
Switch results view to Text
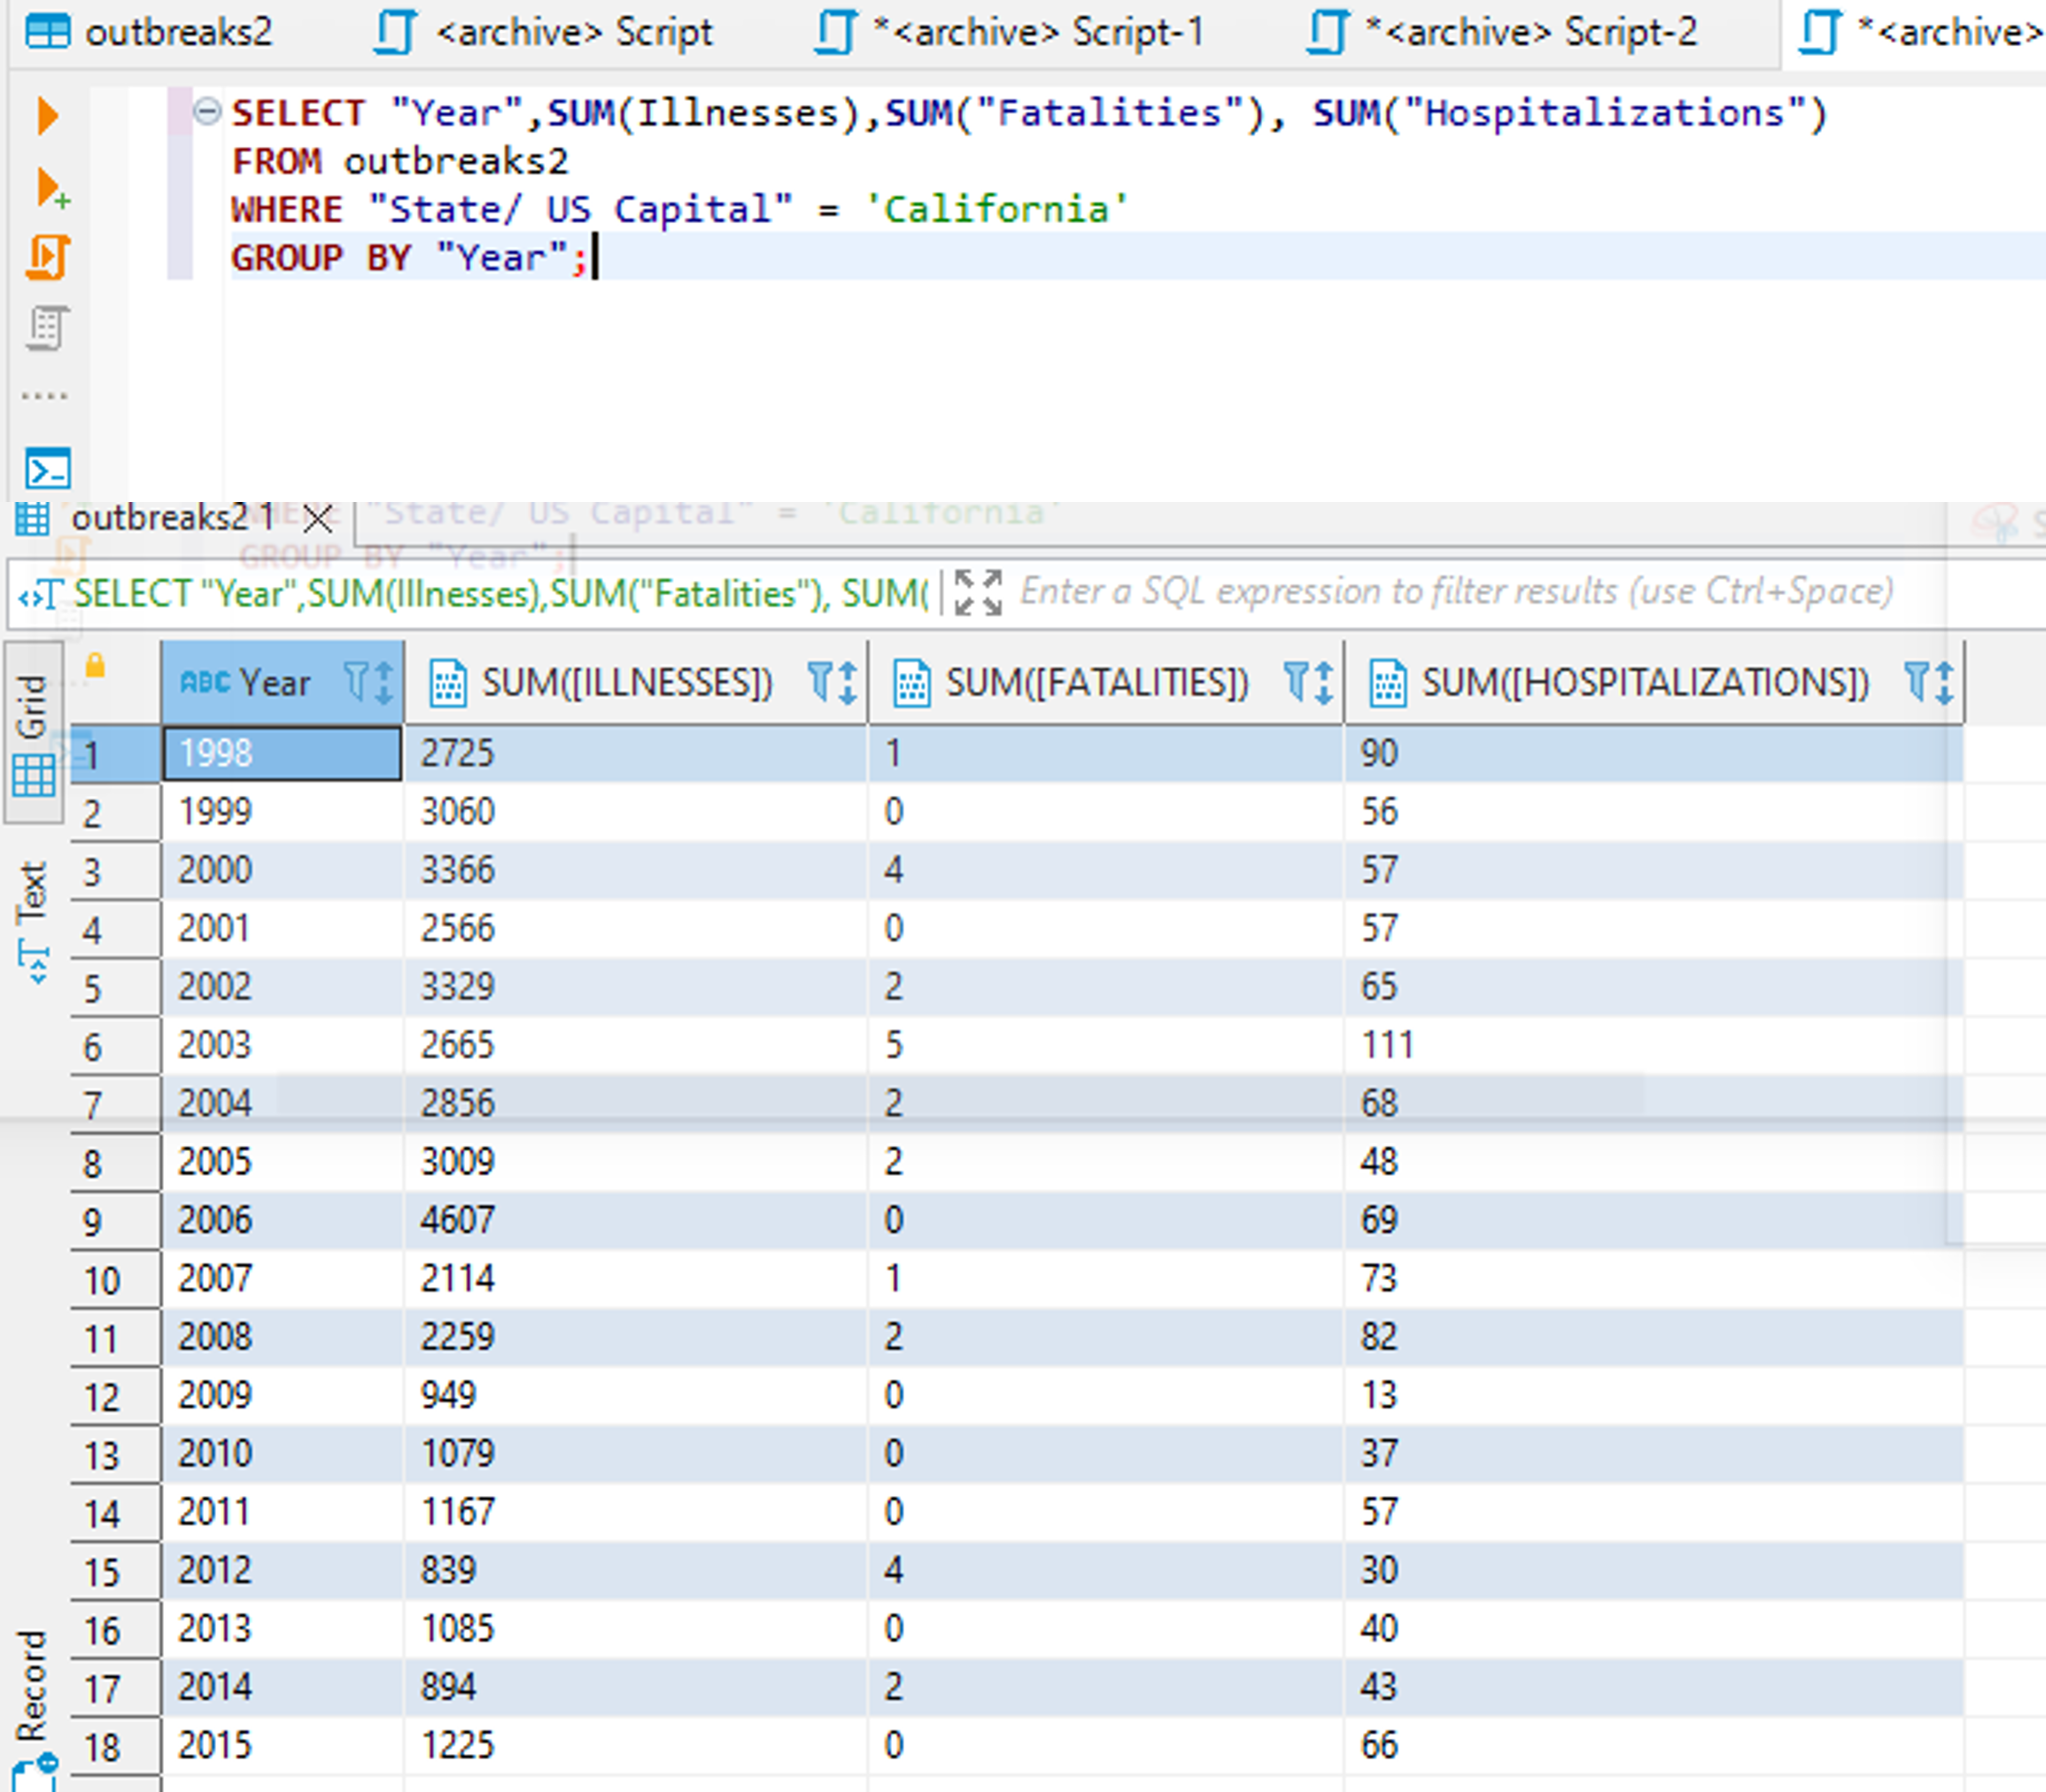33,921
